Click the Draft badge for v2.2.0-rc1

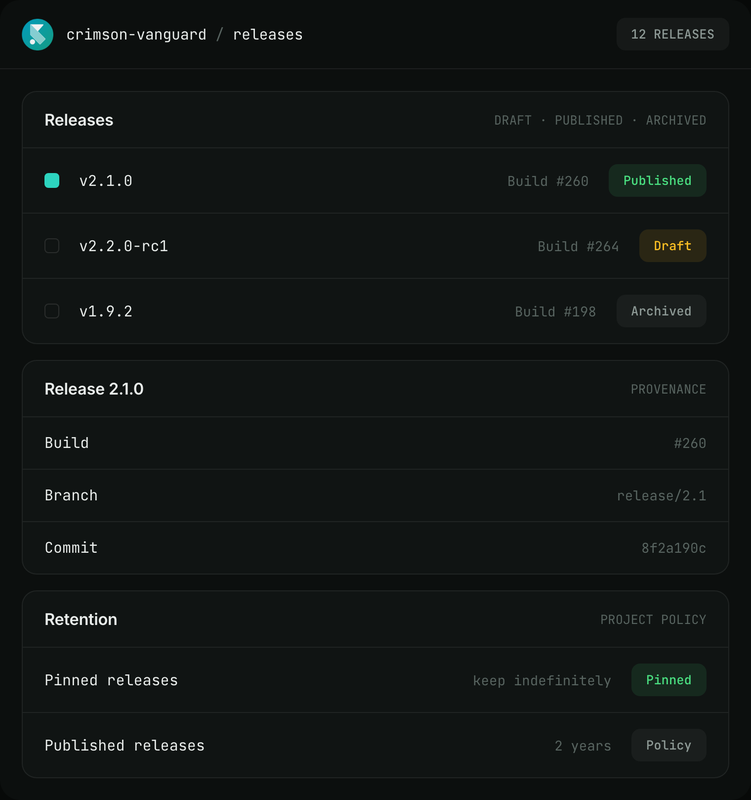(x=672, y=246)
